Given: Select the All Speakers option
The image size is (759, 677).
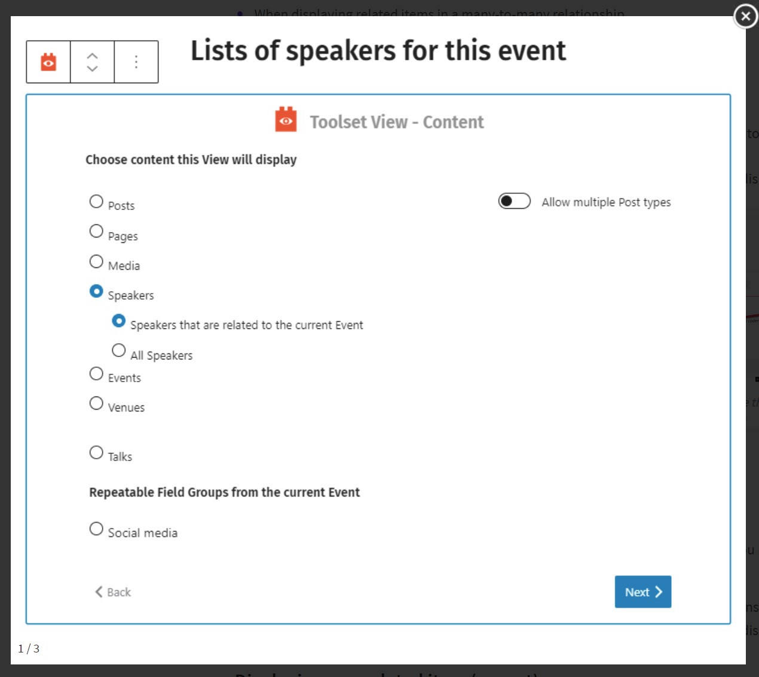Looking at the screenshot, I should (x=119, y=350).
